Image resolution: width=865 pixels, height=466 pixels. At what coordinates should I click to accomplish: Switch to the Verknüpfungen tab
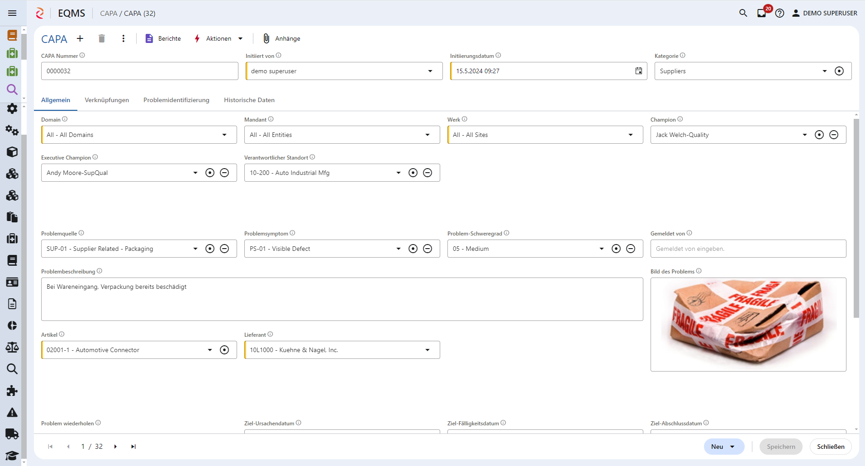click(107, 100)
